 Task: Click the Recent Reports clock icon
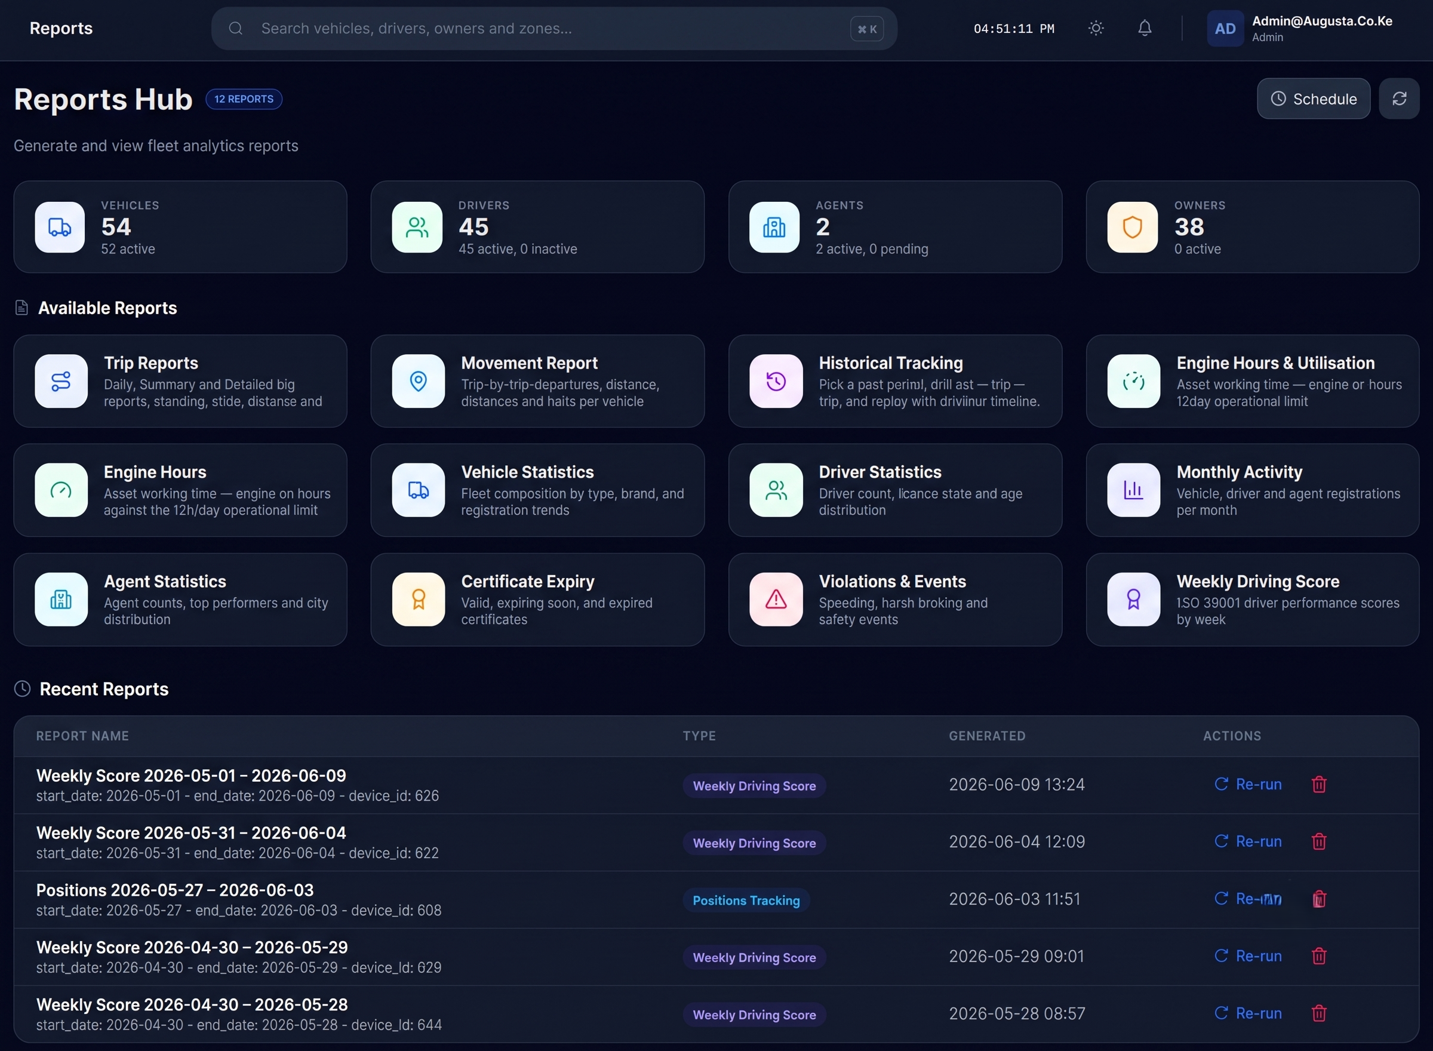click(x=22, y=689)
